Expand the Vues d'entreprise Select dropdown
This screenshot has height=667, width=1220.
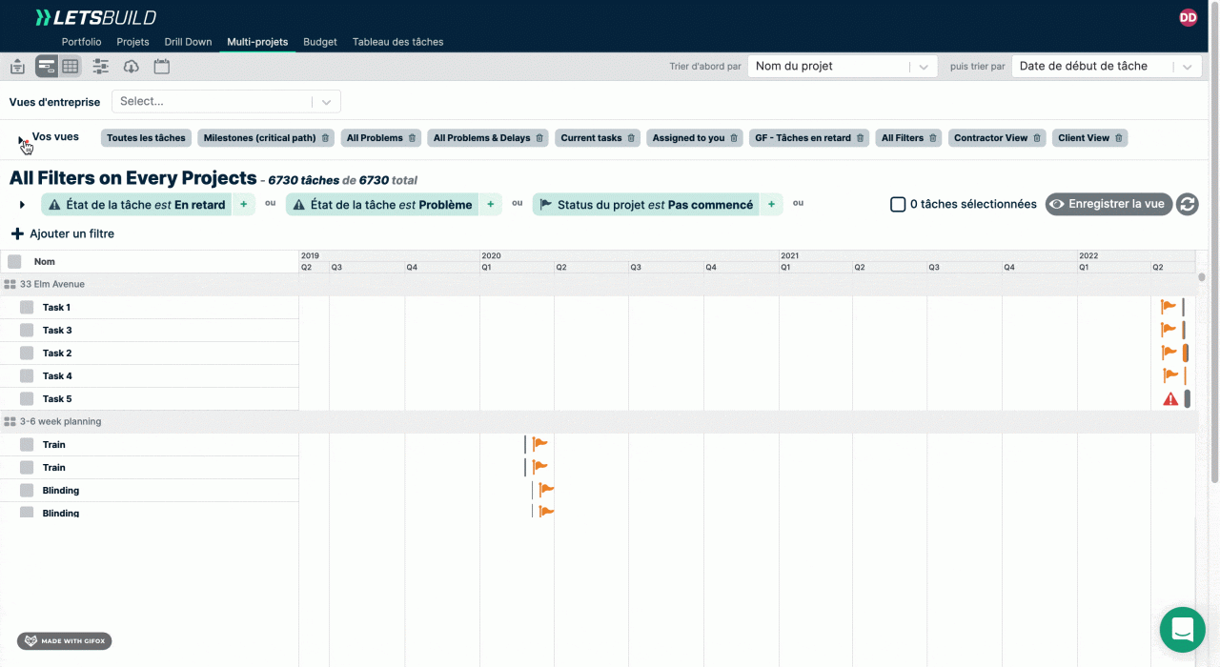coord(226,101)
